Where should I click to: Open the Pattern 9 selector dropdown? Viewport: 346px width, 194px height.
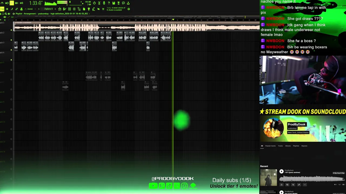(x=48, y=9)
